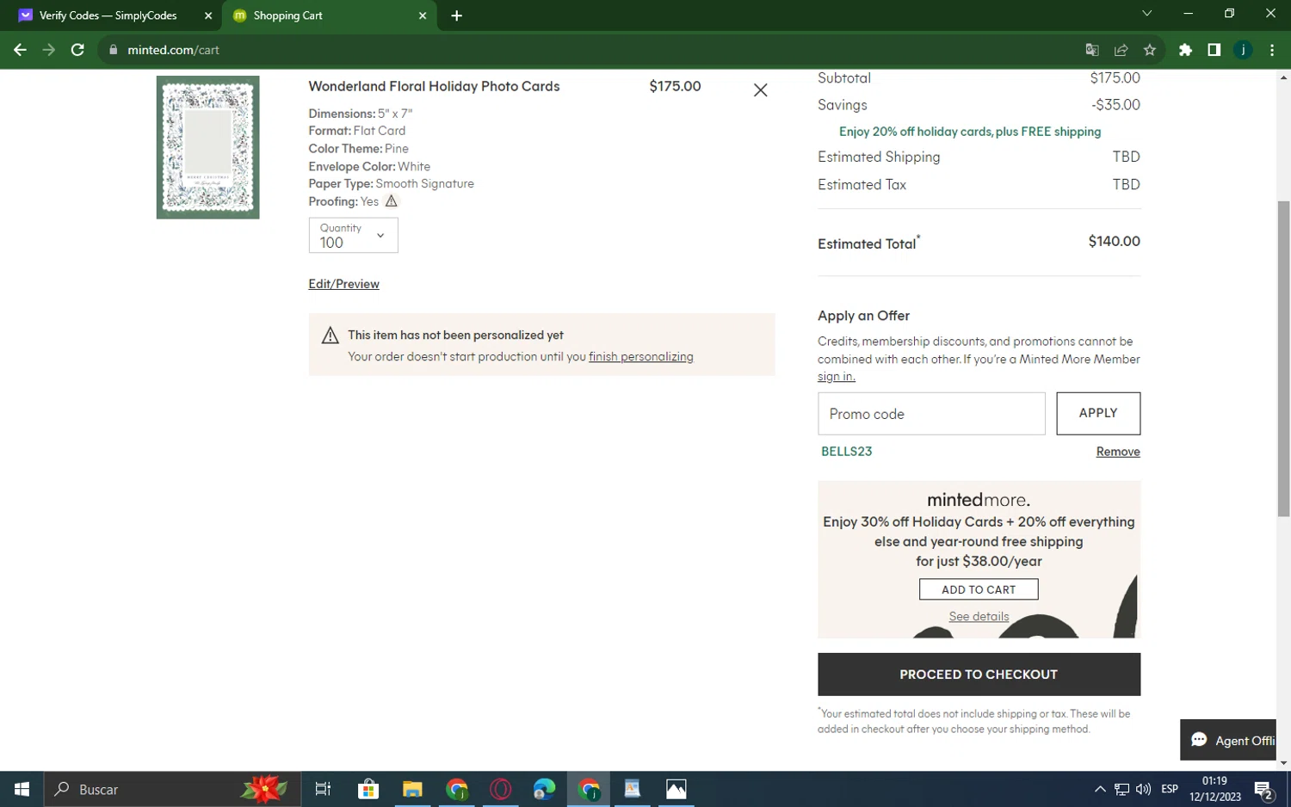This screenshot has height=807, width=1291.
Task: Click the Proofing warning triangle icon
Action: [391, 201]
